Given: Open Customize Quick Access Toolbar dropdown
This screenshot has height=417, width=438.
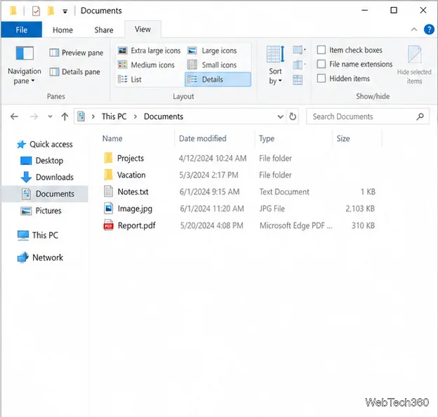Looking at the screenshot, I should tap(65, 11).
